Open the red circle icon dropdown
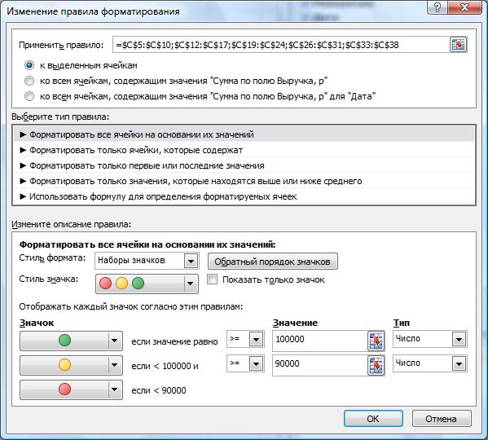 coord(71,389)
